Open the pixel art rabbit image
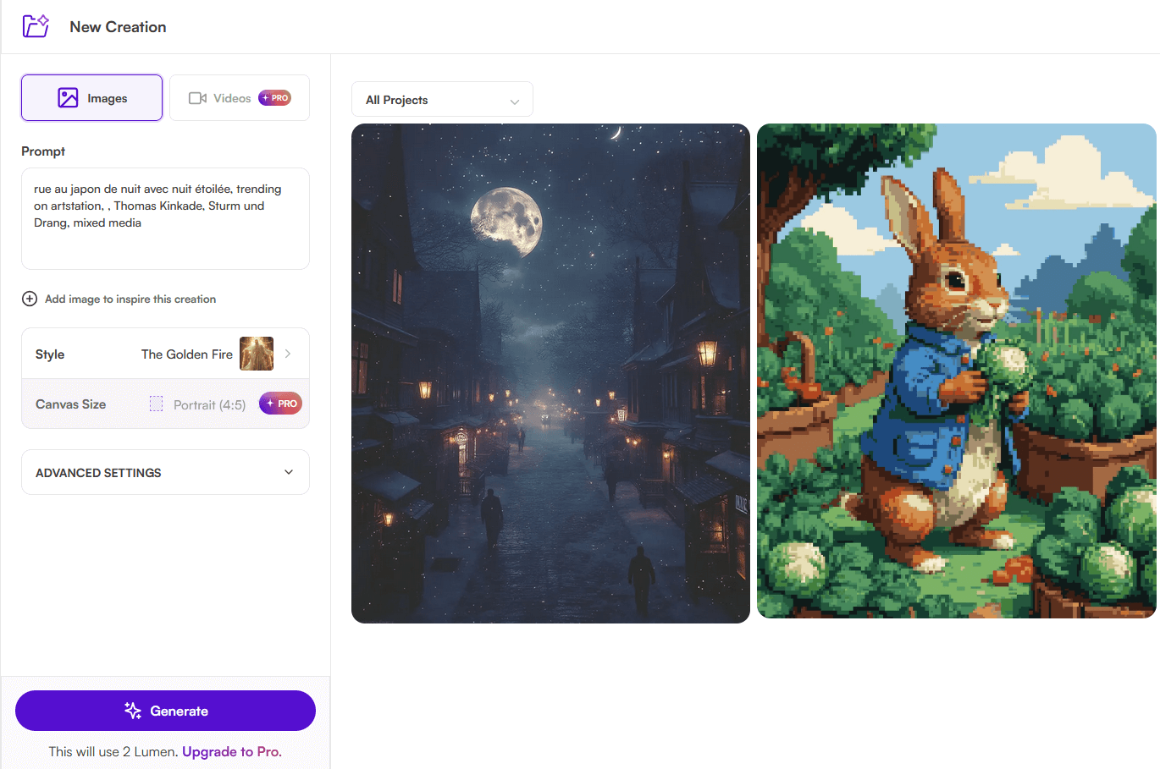The width and height of the screenshot is (1160, 769). pos(956,371)
